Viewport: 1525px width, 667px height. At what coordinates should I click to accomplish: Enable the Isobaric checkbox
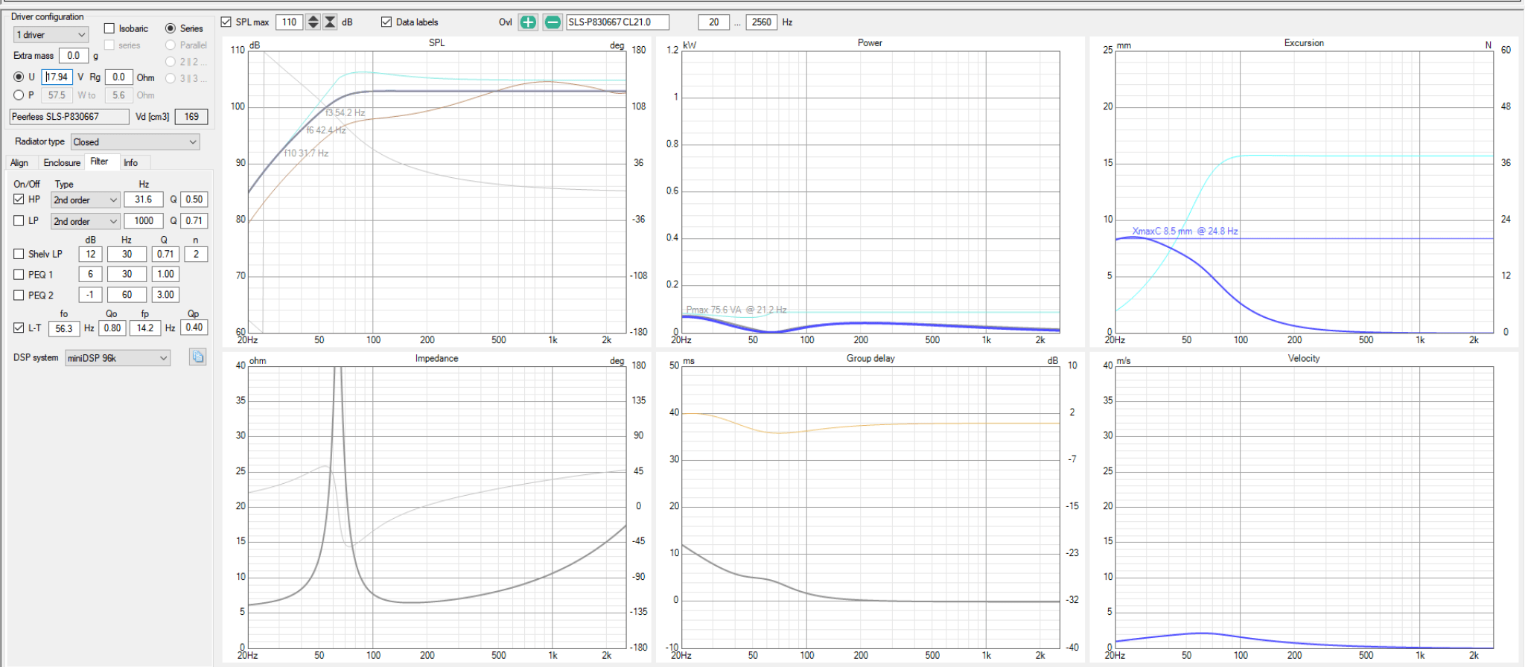(109, 28)
